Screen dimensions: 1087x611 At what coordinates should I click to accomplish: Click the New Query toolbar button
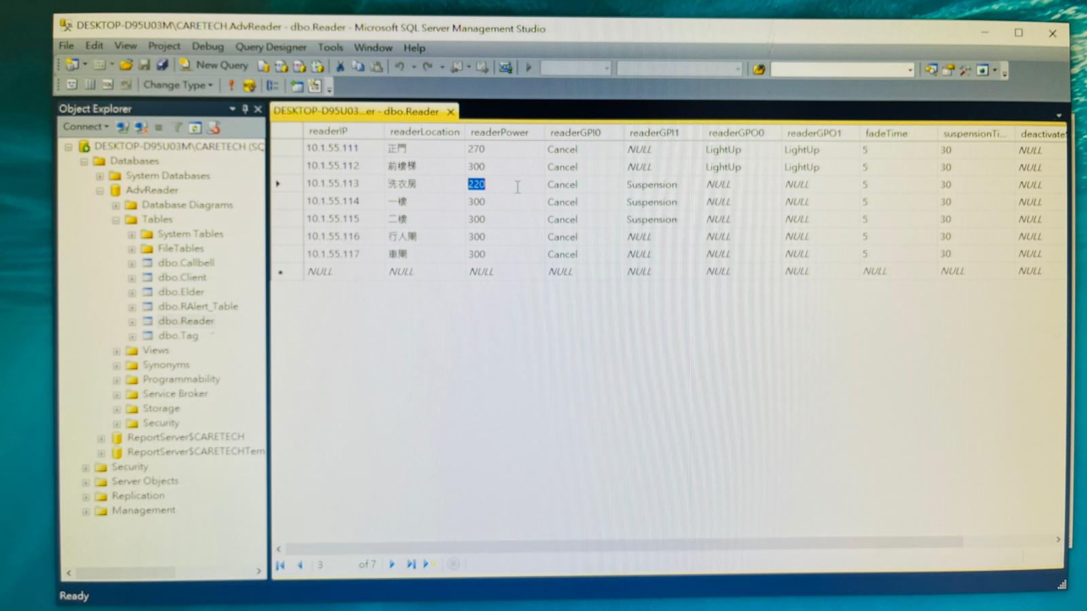pyautogui.click(x=214, y=65)
